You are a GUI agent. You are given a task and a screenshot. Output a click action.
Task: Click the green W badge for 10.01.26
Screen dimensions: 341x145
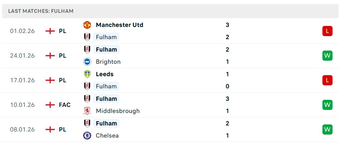pos(327,105)
